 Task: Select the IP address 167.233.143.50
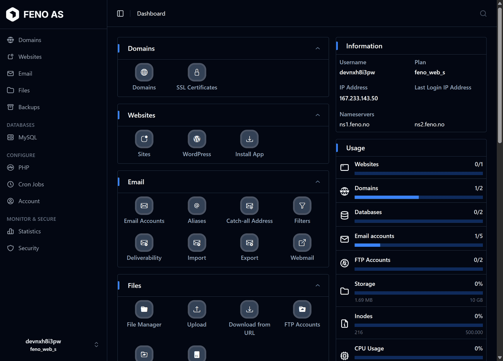pyautogui.click(x=359, y=98)
